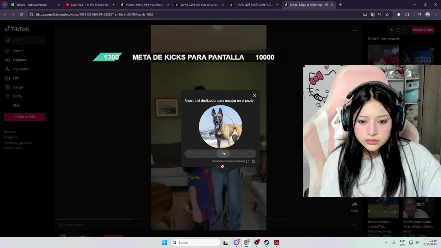Close the Sean Paul tab
The height and width of the screenshot is (248, 441).
pyautogui.click(x=113, y=5)
